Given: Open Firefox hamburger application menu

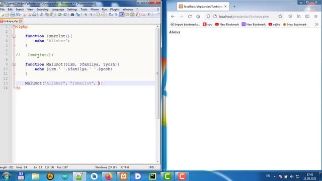Looking at the screenshot, I should [316, 17].
